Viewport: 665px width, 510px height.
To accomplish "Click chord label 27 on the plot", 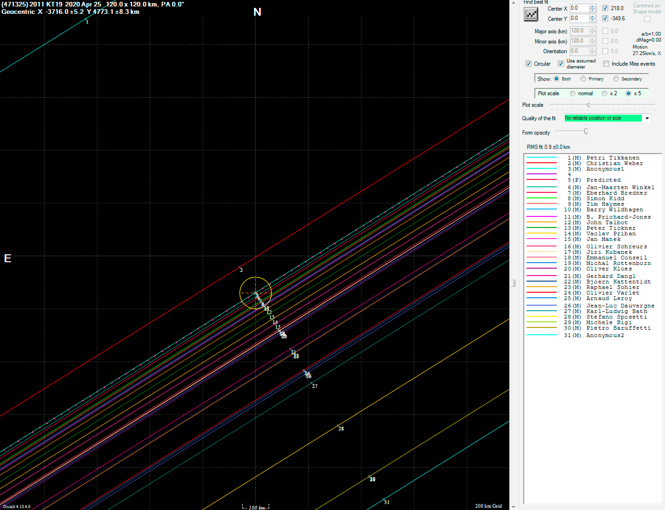I will [314, 386].
